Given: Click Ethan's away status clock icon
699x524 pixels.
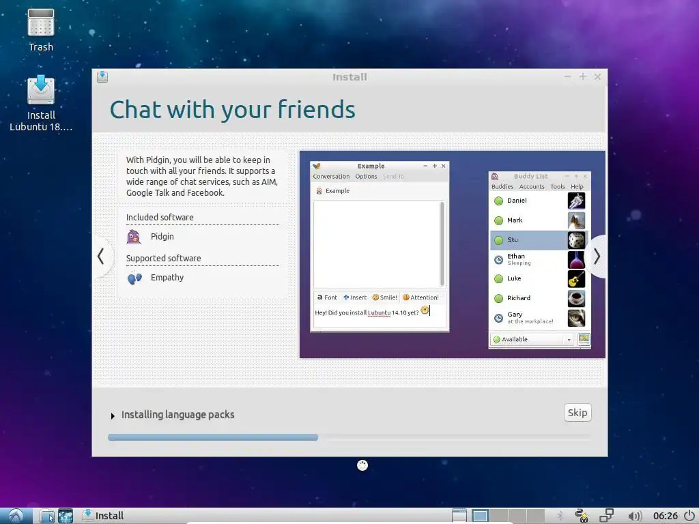Looking at the screenshot, I should (499, 260).
